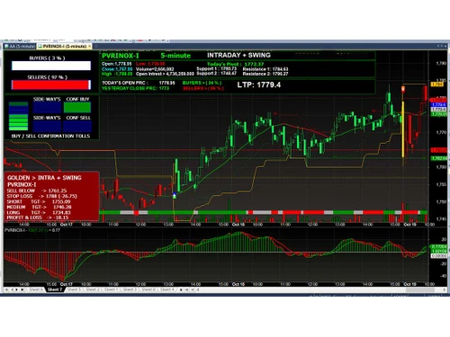The width and height of the screenshot is (450, 337).
Task: Click the blue buy arrow marker on chart
Action: click(175, 195)
